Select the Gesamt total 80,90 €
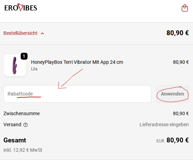The width and height of the screenshot is (193, 160). pos(177,140)
